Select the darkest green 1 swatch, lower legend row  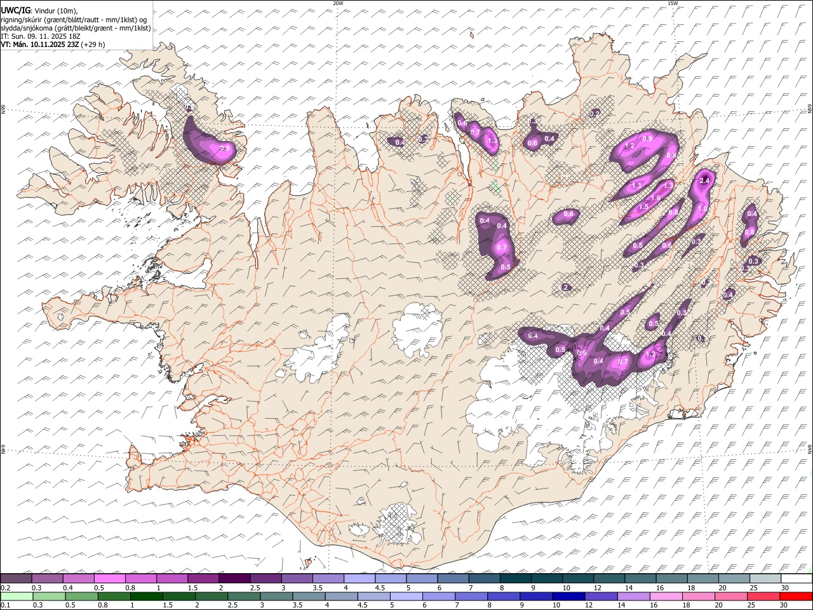pyautogui.click(x=147, y=597)
